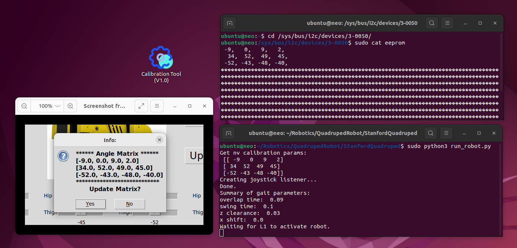Click the 'swing time: 0.1' line
This screenshot has width=517, height=248.
(x=247, y=206)
